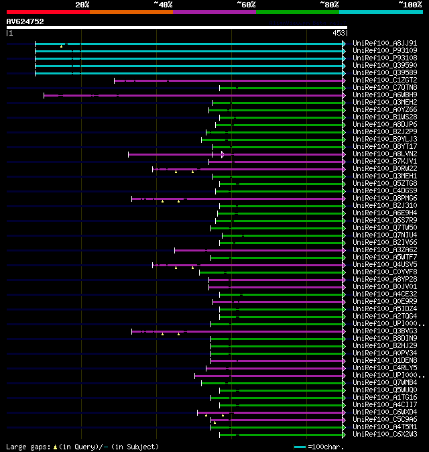
Task: Click hit label UniRef100_B0JV01
Action: (385, 287)
